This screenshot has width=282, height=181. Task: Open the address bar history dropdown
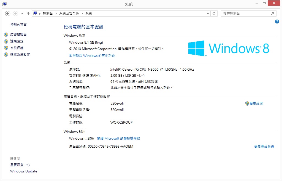(208, 14)
